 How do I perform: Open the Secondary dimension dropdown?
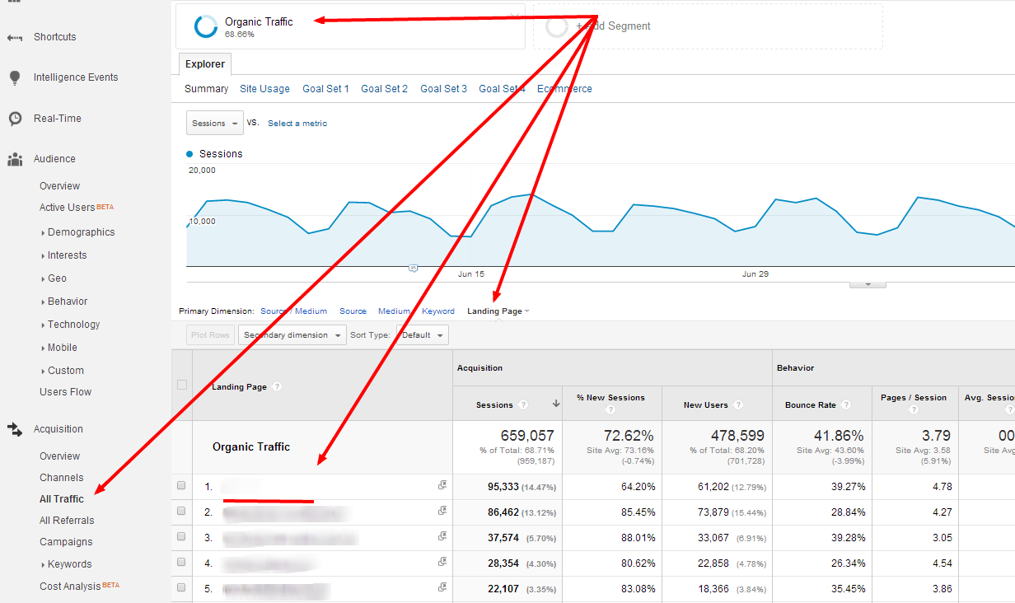click(292, 334)
